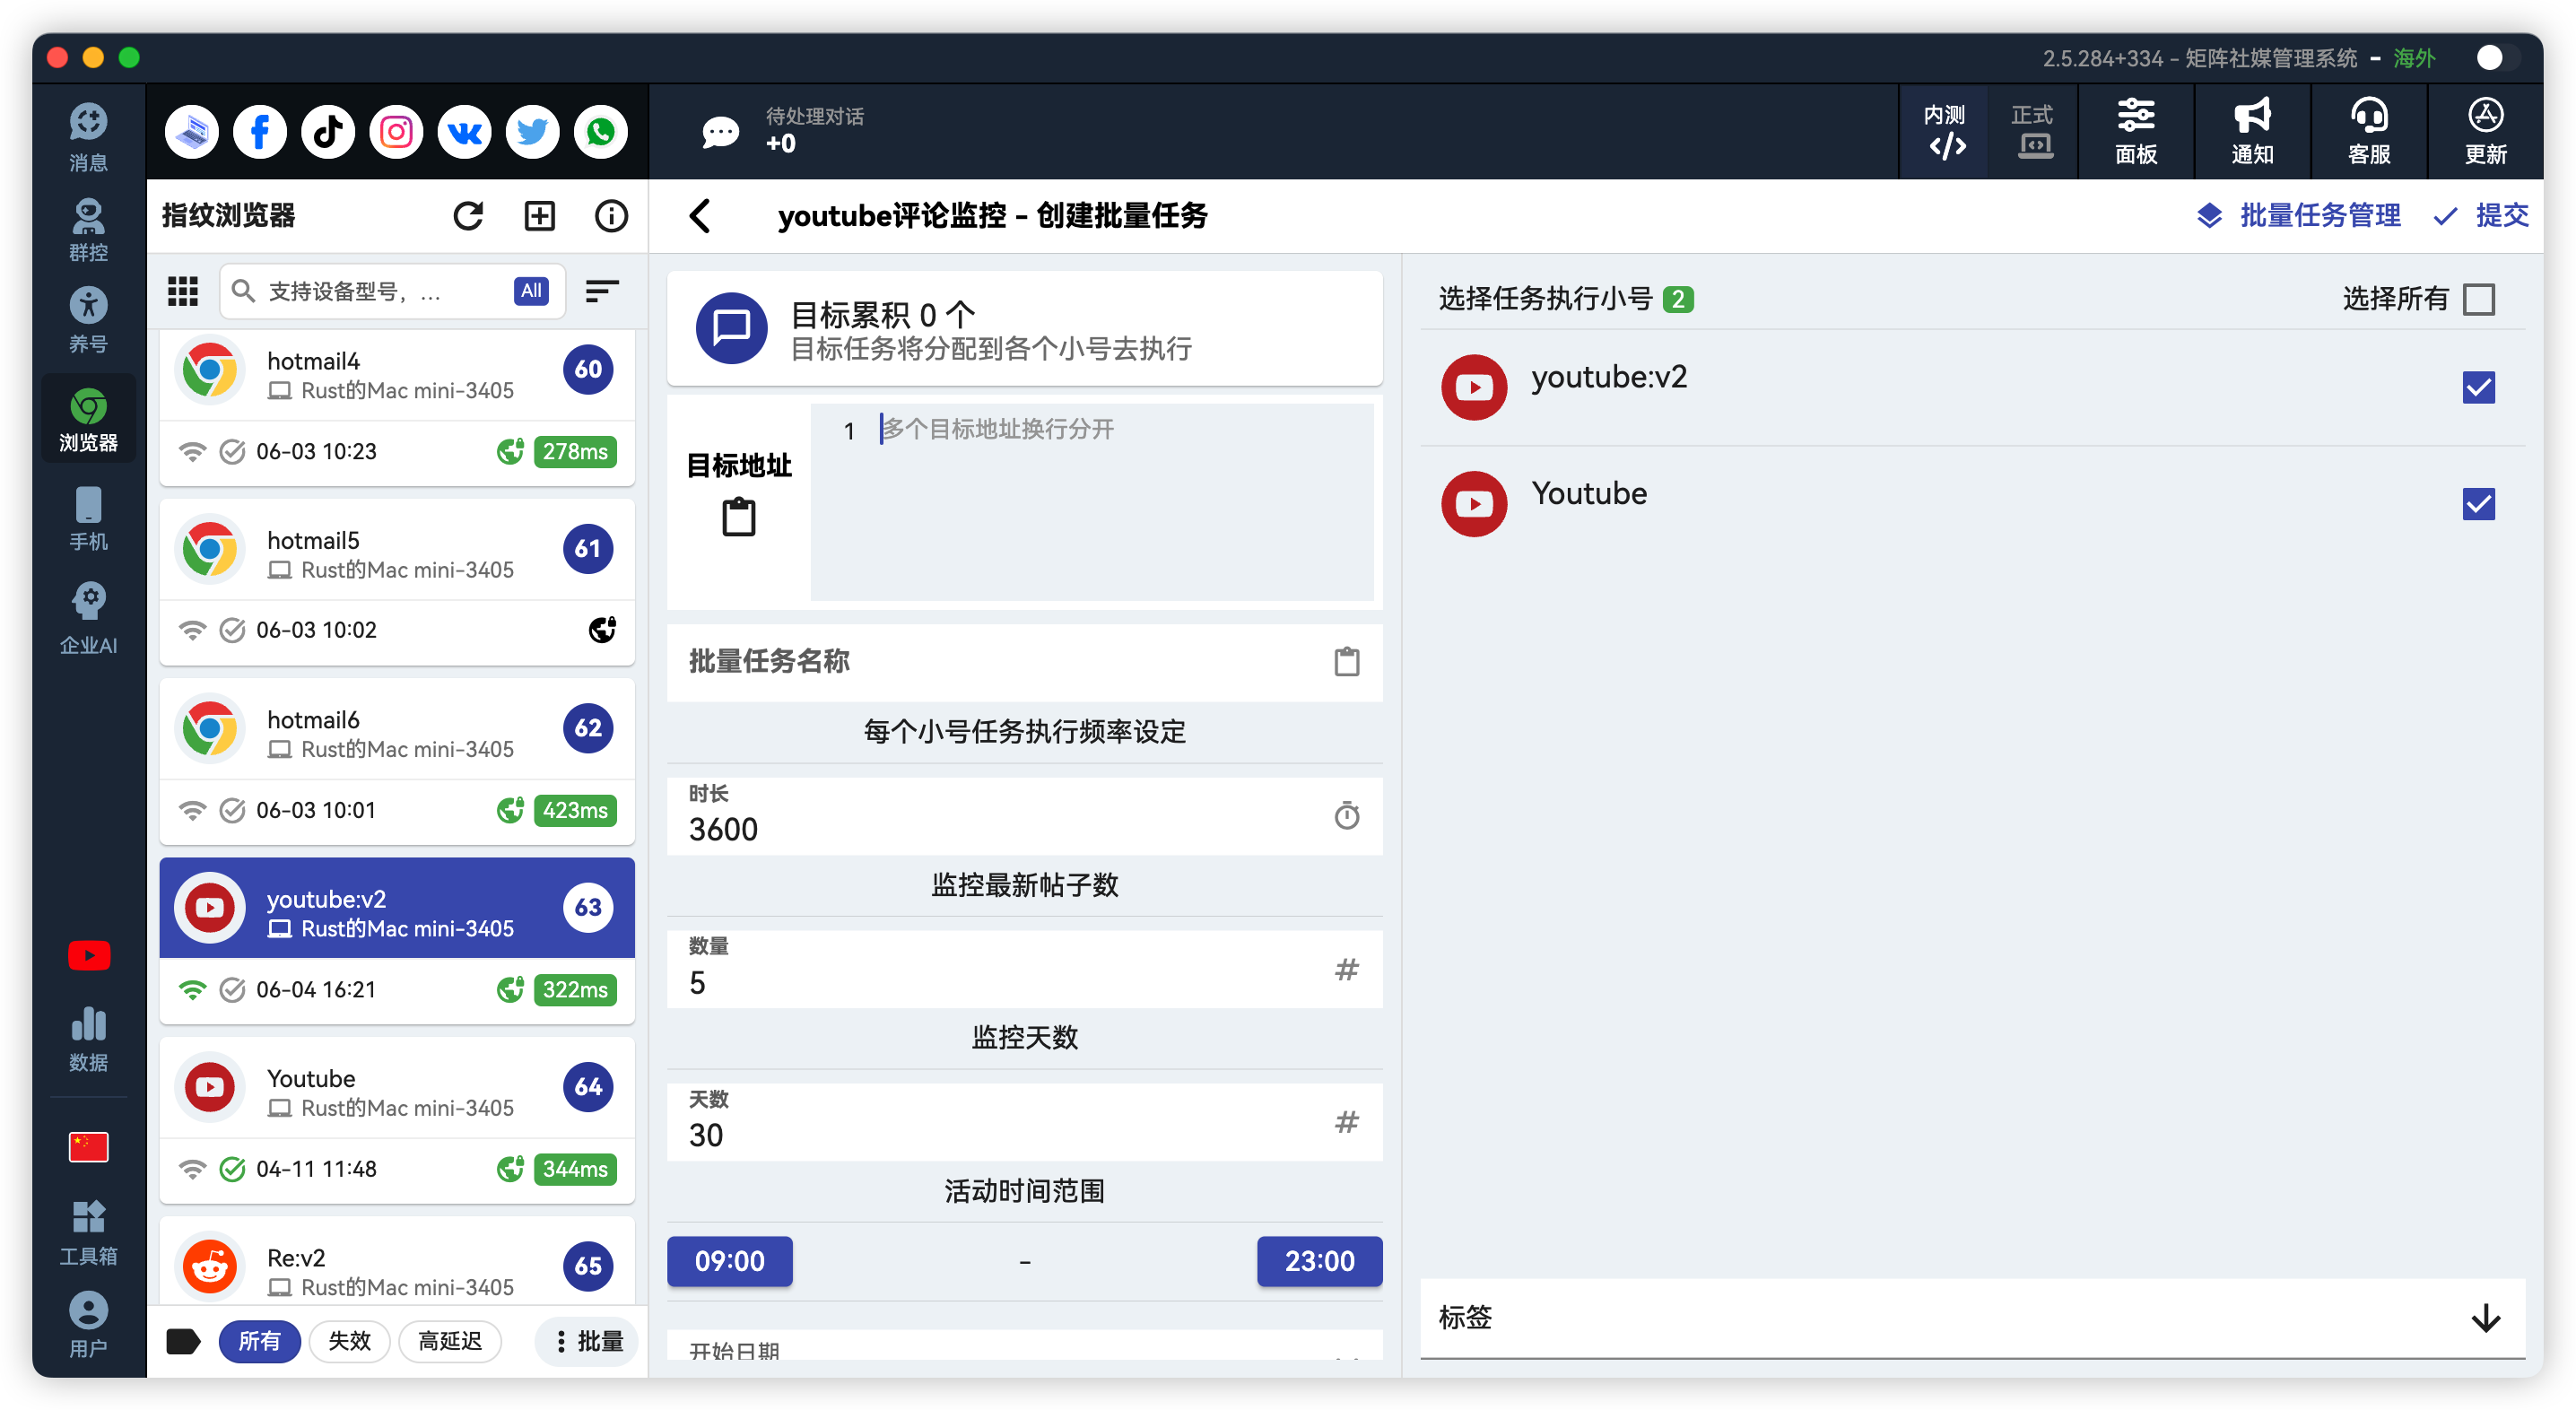Uncheck the Youtube account checkbox
The image size is (2576, 1410).
pyautogui.click(x=2479, y=504)
